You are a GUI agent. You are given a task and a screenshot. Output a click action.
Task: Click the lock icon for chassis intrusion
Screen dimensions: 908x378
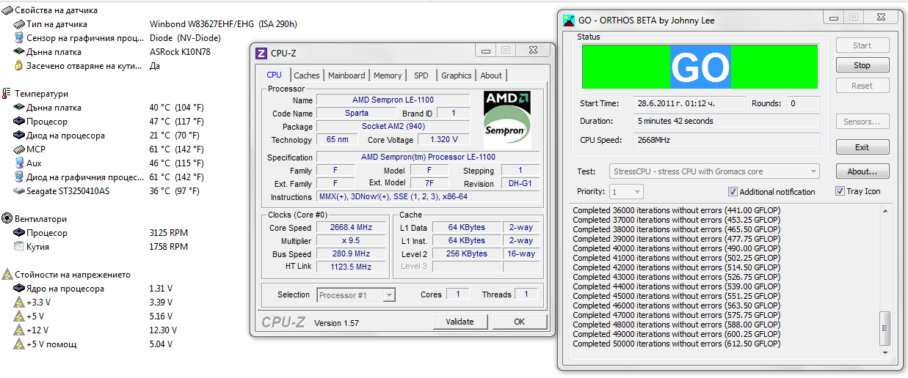click(19, 66)
